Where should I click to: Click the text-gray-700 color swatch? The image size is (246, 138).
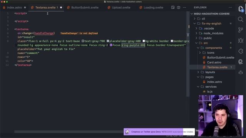point(83,41)
